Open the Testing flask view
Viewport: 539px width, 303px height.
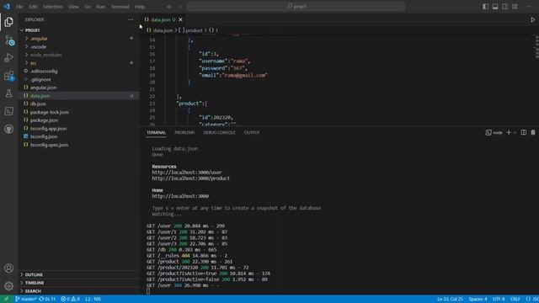point(9,93)
